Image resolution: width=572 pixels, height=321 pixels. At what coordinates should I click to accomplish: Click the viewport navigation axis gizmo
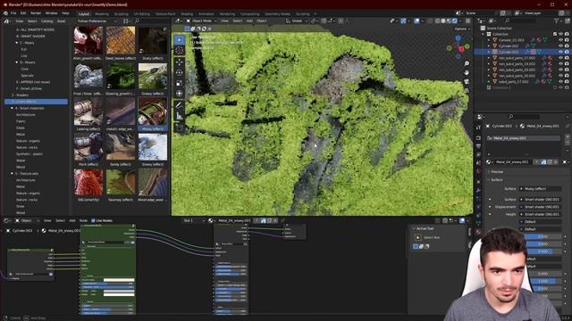458,46
